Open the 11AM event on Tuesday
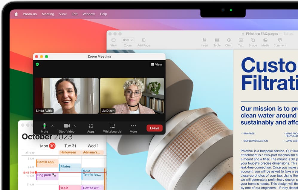This screenshot has height=190, width=298. [70, 188]
